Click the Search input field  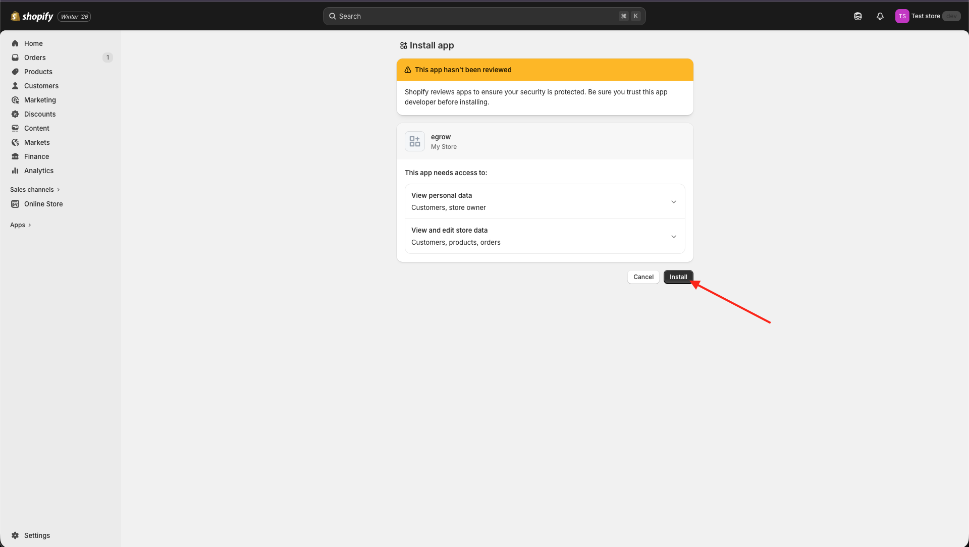[474, 16]
